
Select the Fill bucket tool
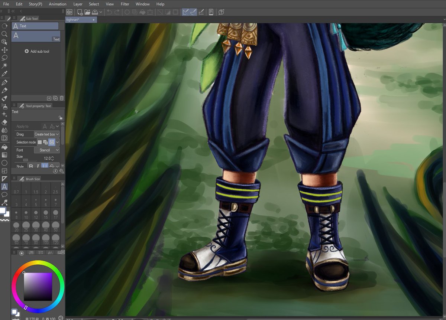coord(4,147)
